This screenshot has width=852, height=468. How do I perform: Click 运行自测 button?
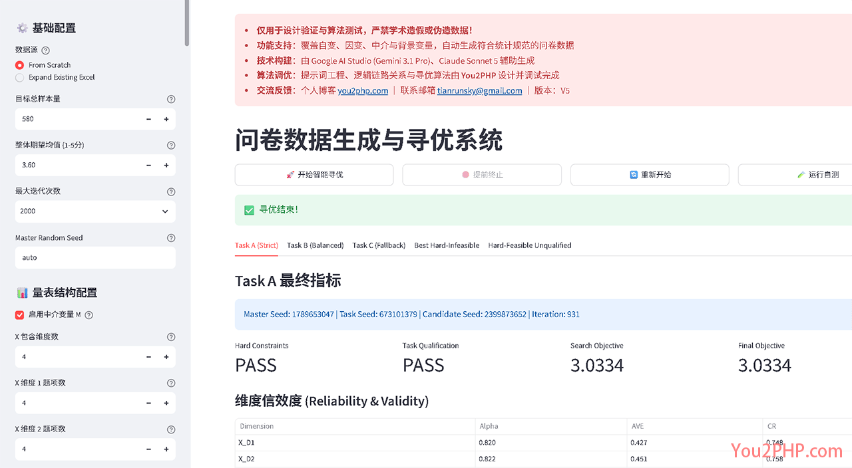point(795,175)
